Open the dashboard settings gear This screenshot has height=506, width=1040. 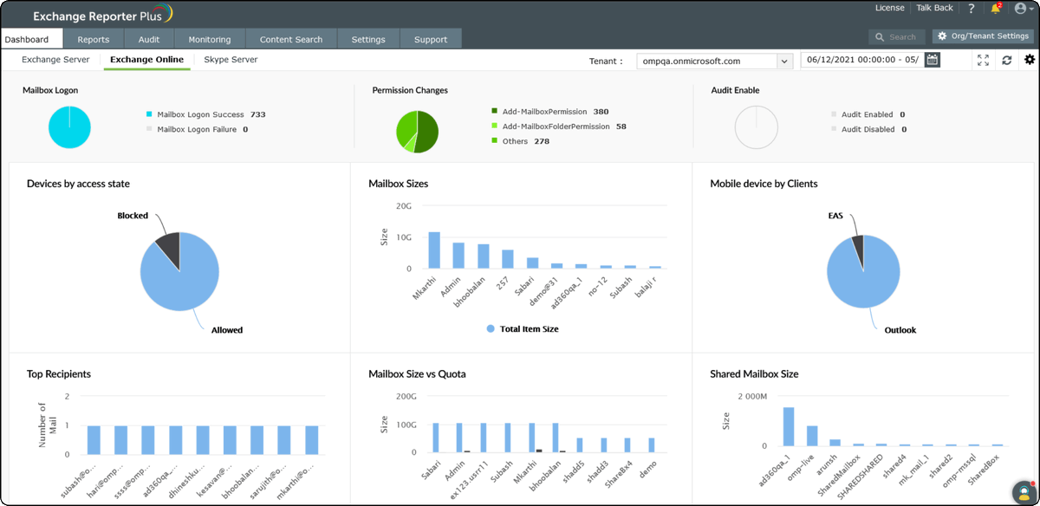(1029, 60)
